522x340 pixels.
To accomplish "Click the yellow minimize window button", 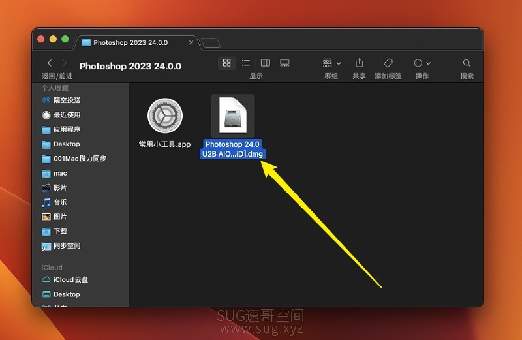I will tap(53, 39).
